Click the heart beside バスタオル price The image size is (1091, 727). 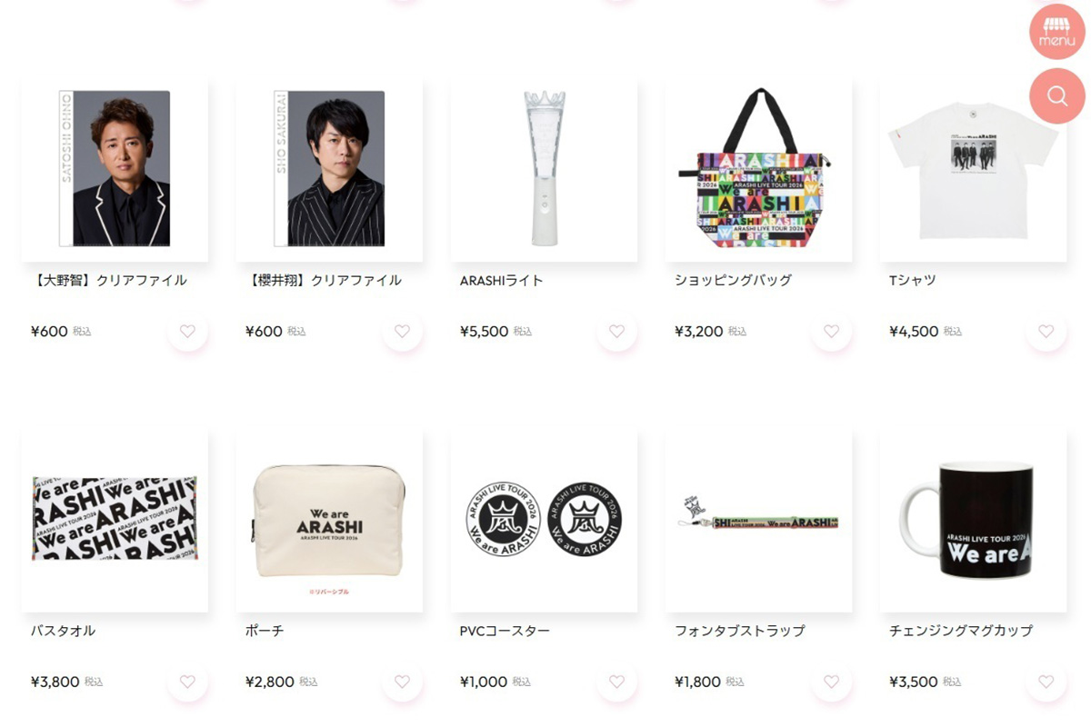pyautogui.click(x=187, y=682)
